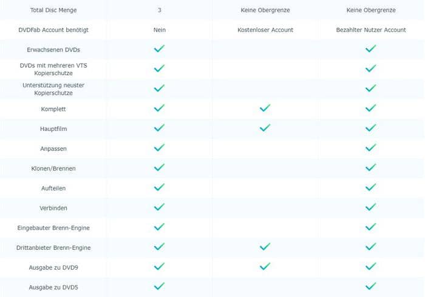The width and height of the screenshot is (425, 297).
Task: Click Anpassen checkmark under Bezahlter Nutzer Account
Action: pyautogui.click(x=371, y=148)
